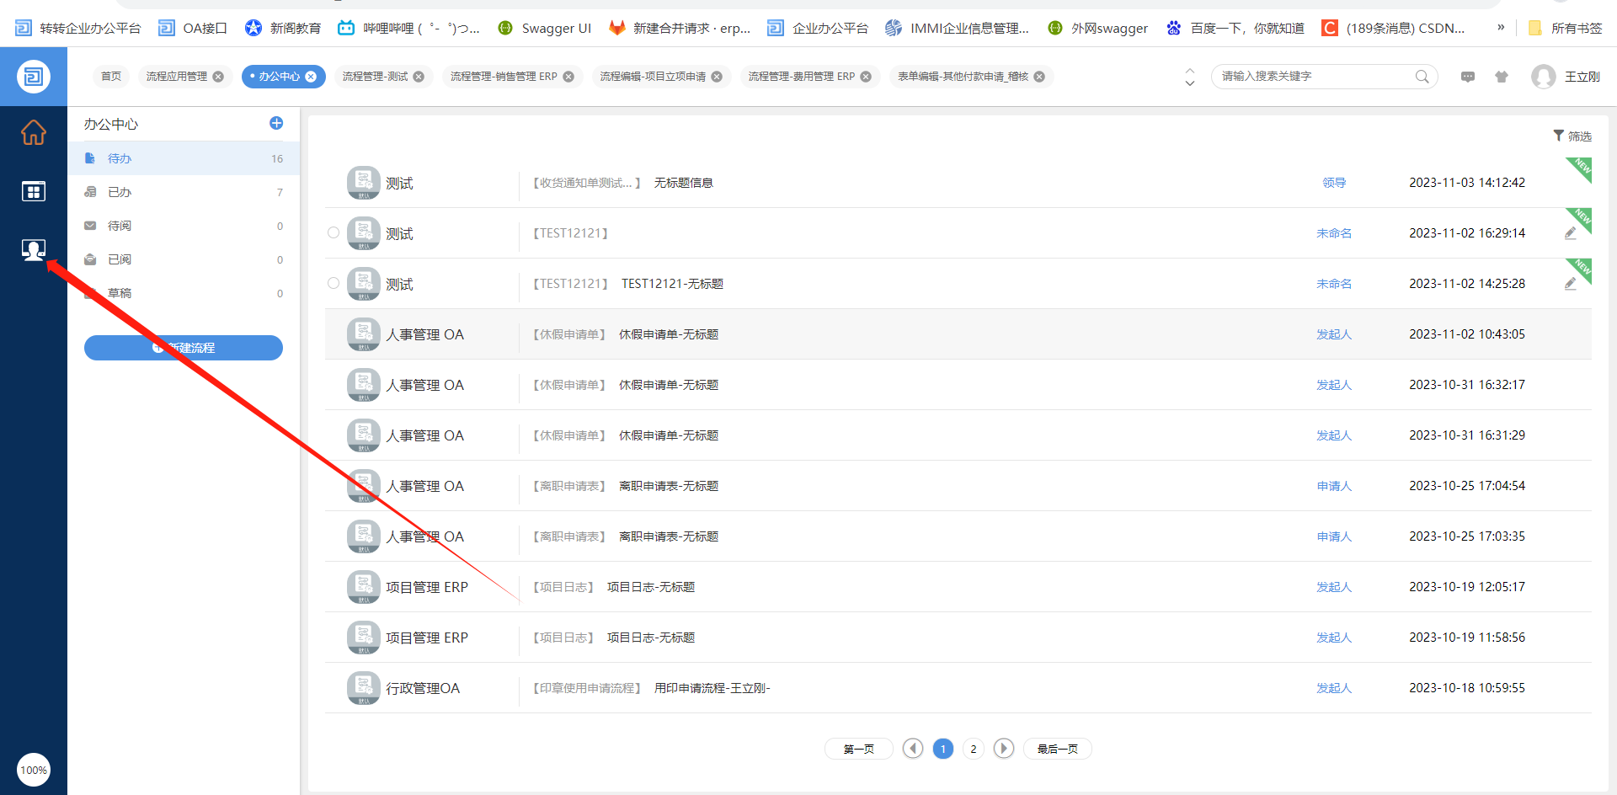Switch to the 流程管理-测试 tab

(x=375, y=77)
